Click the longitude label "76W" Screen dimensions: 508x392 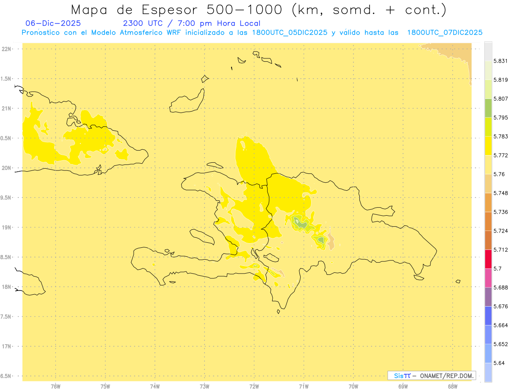pyautogui.click(x=55, y=387)
